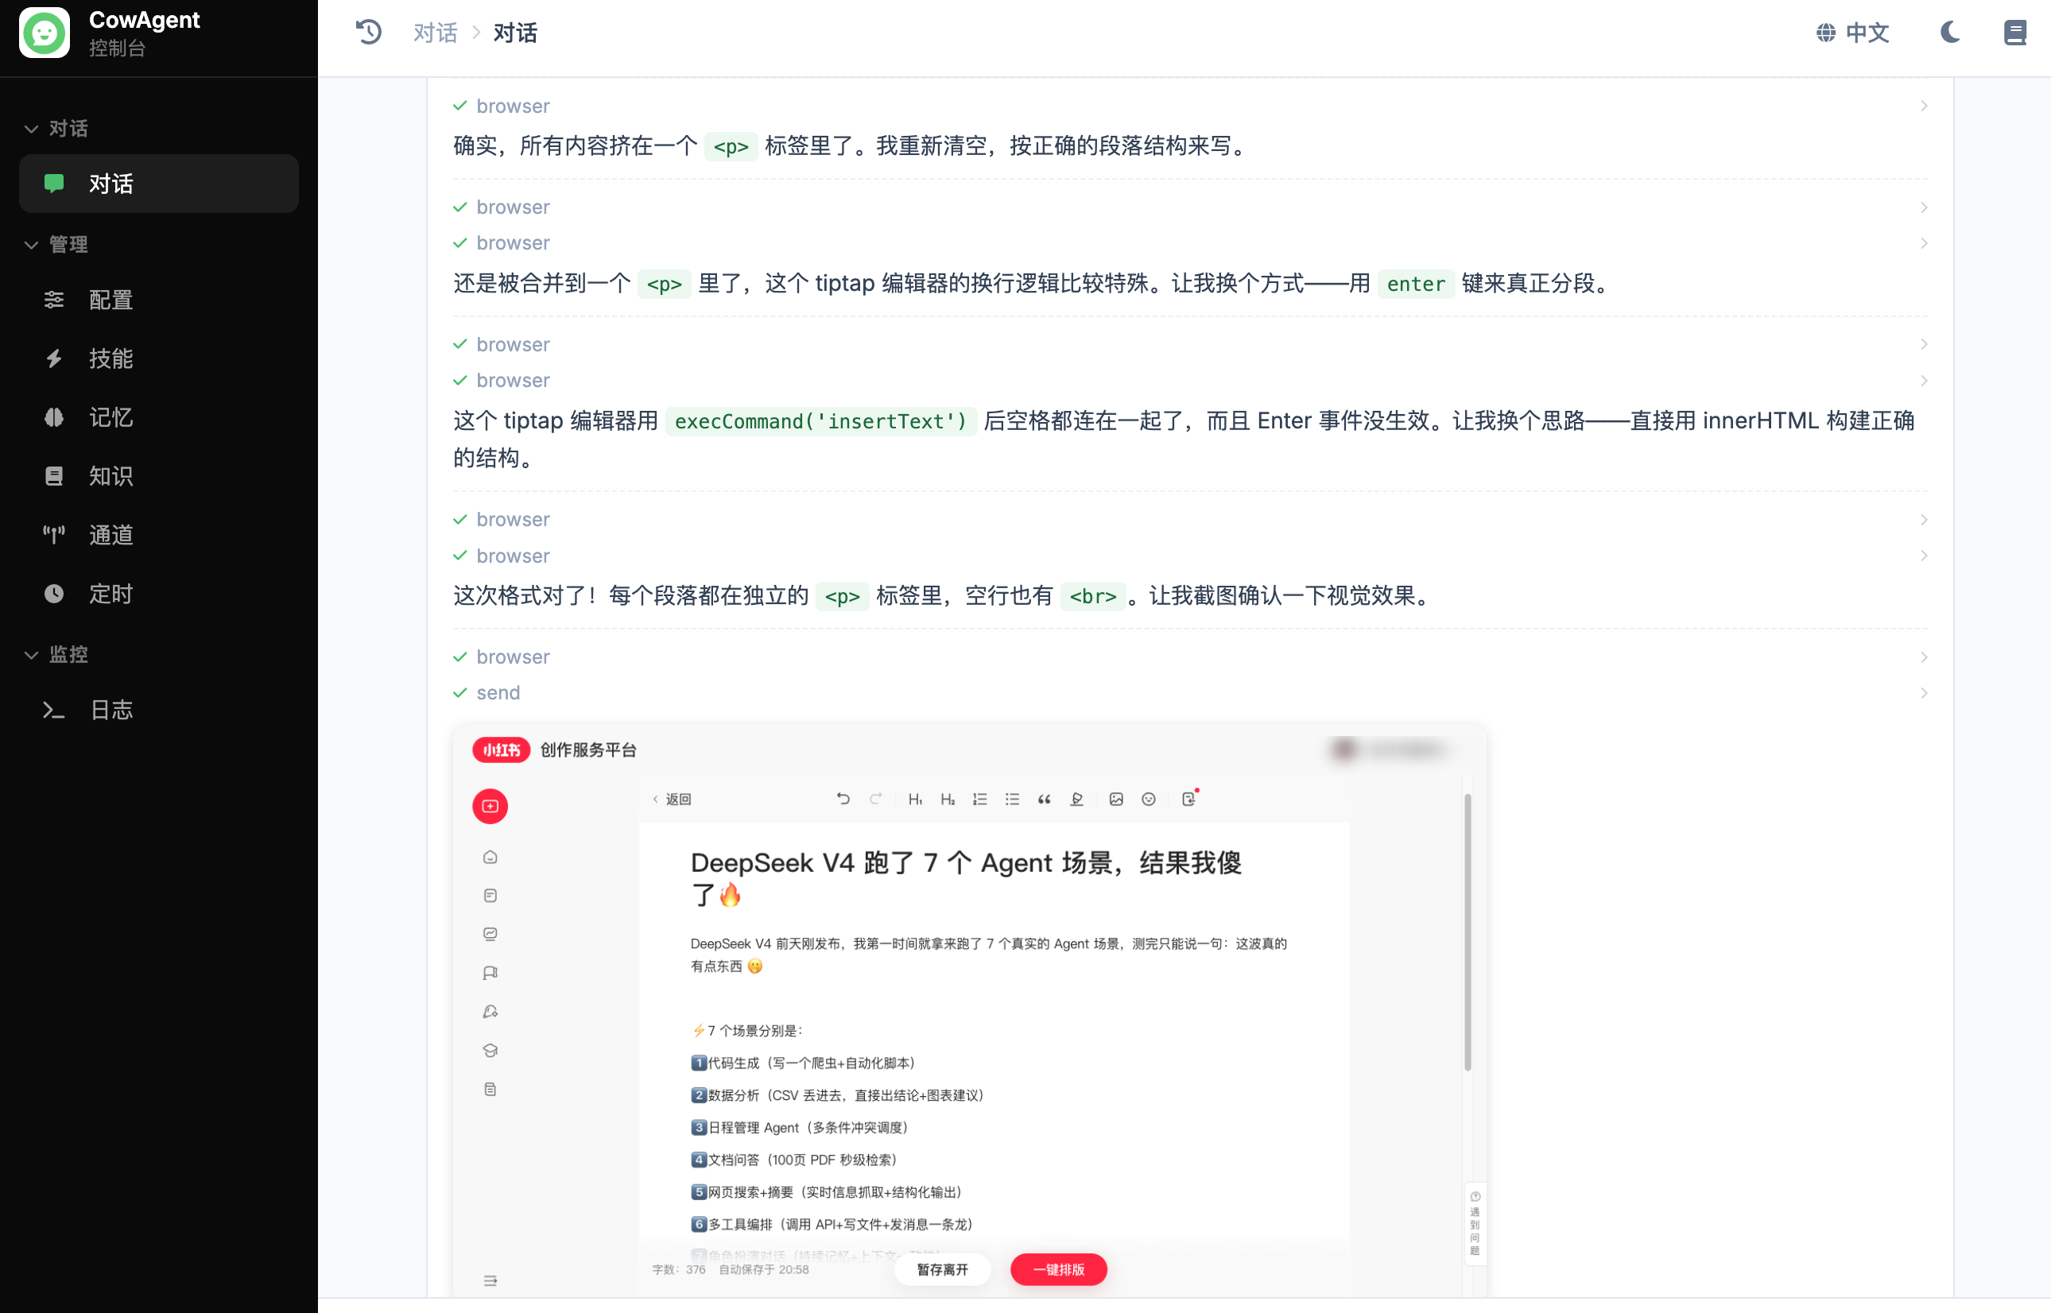Open the 通道 channels page
2051x1313 pixels.
[x=110, y=535]
